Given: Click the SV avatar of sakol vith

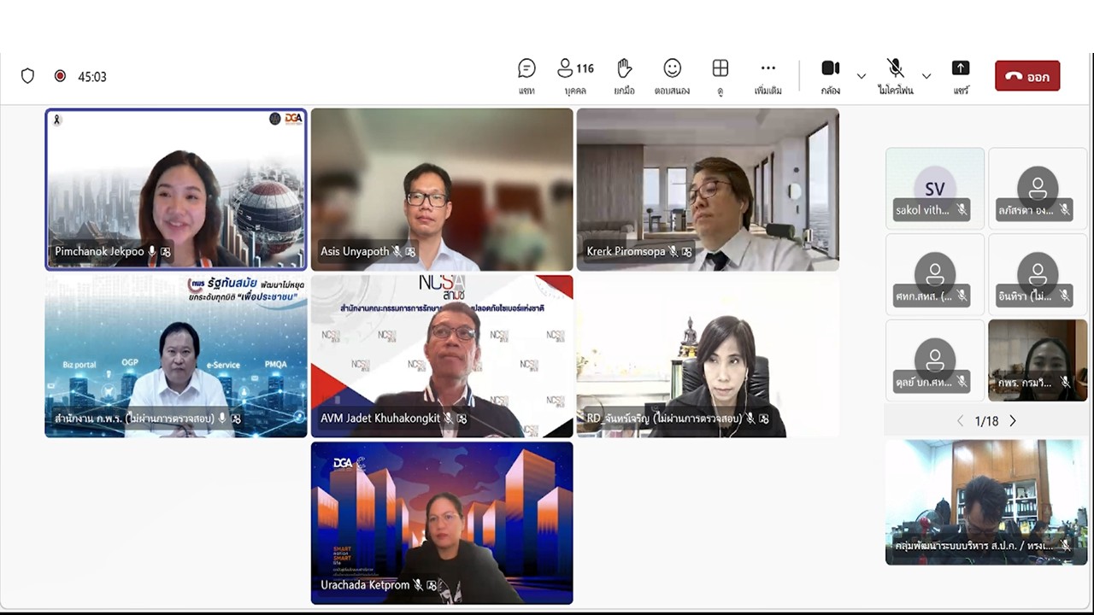Looking at the screenshot, I should pos(934,189).
